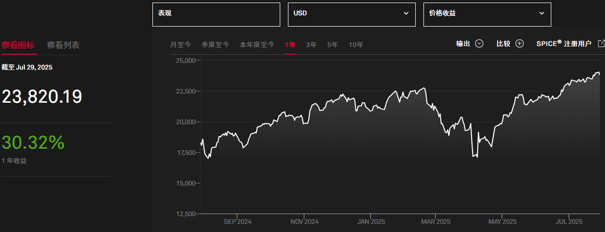Click the 输出 export button
This screenshot has width=605, height=232.
(469, 43)
